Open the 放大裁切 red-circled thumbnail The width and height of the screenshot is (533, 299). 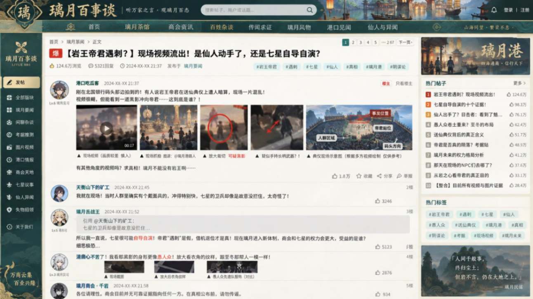(x=224, y=127)
